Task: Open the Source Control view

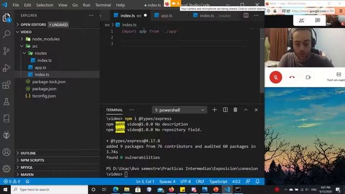Action: coord(6,51)
